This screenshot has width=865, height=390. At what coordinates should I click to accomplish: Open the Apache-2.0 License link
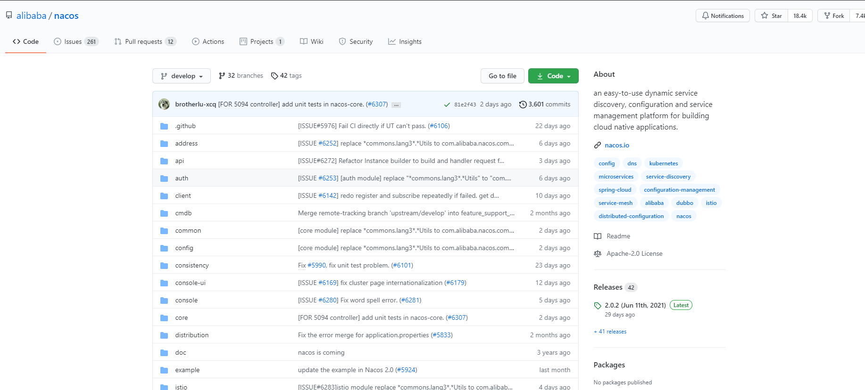634,253
